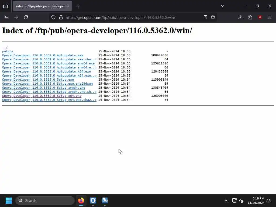Screen dimensions: 276x207
Task: Go back to the previous page
Action: click(6, 17)
